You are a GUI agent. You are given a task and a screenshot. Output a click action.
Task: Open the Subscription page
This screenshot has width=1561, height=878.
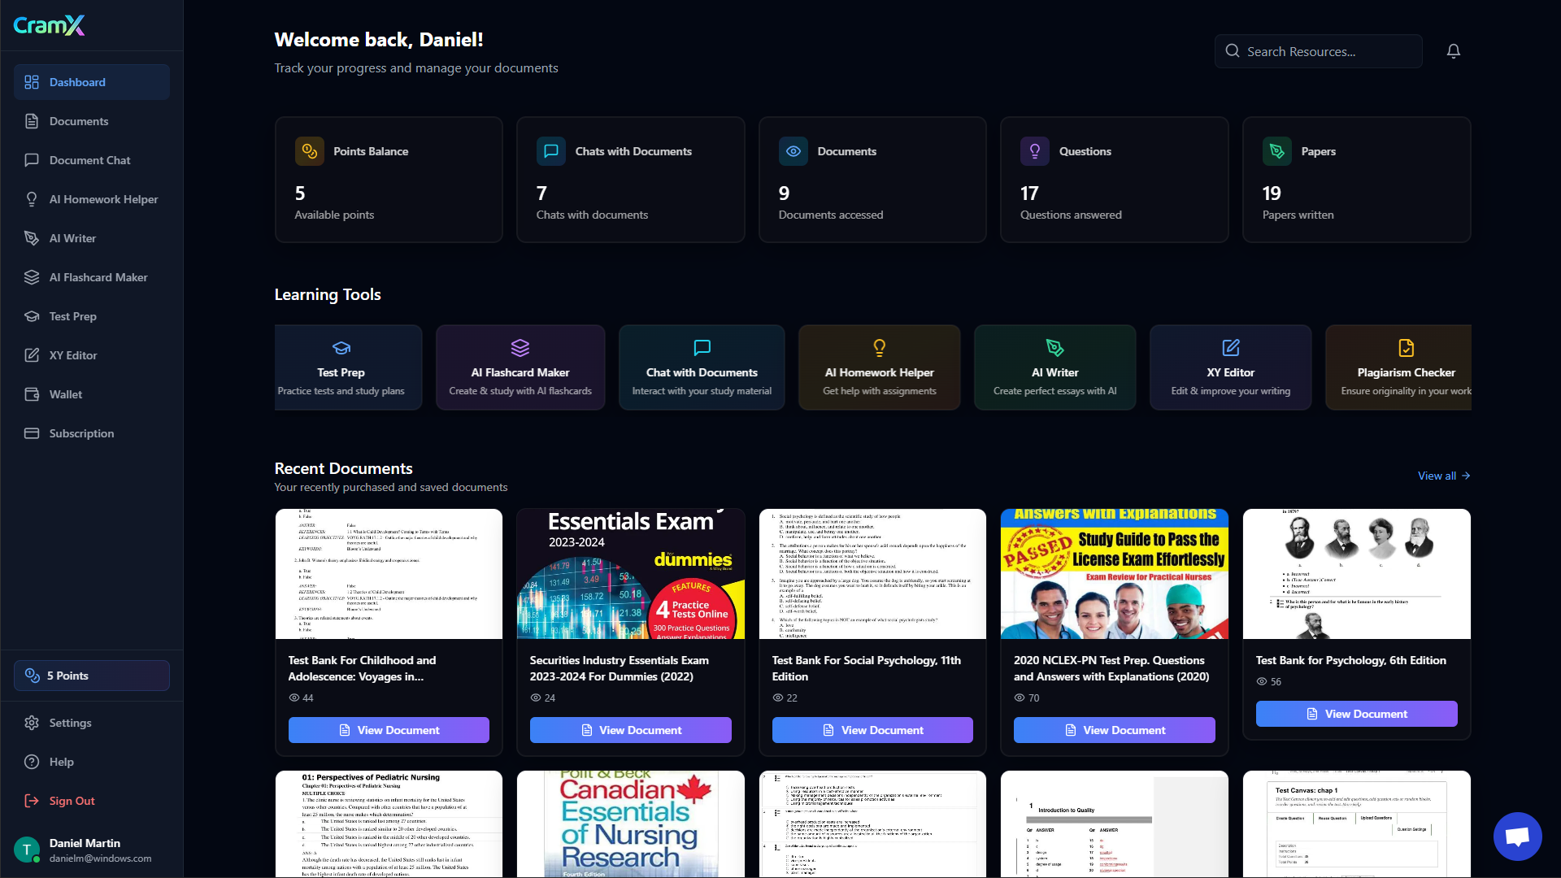click(81, 433)
